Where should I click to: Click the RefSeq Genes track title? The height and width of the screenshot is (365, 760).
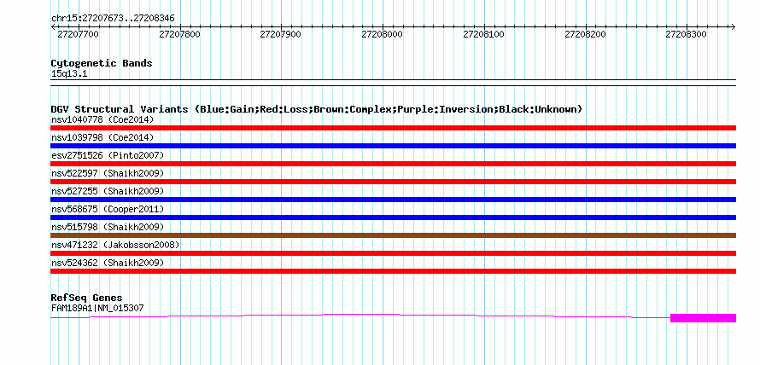86,298
